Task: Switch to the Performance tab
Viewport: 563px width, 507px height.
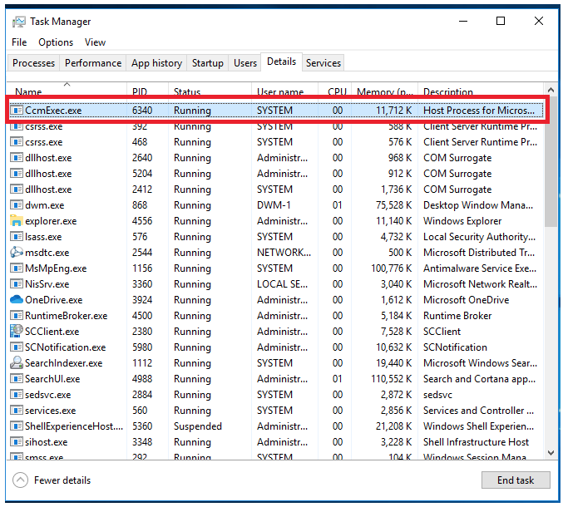Action: 93,63
